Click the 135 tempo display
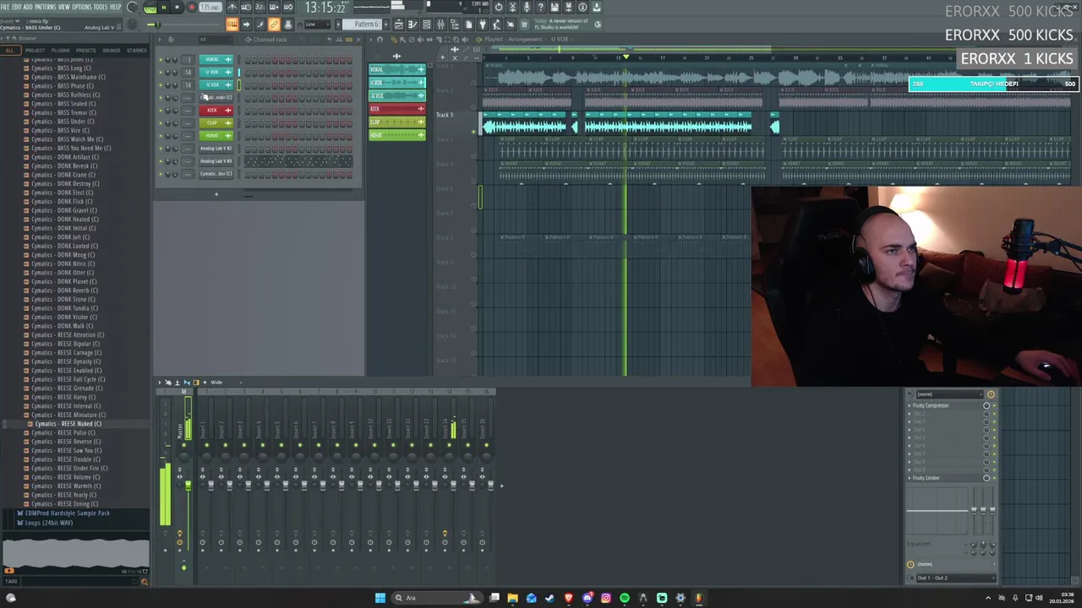This screenshot has height=608, width=1082. (210, 7)
